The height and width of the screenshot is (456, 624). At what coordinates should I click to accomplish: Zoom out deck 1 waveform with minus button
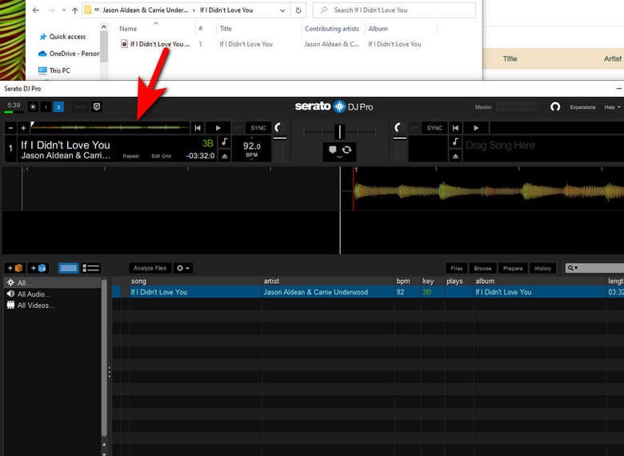click(10, 128)
